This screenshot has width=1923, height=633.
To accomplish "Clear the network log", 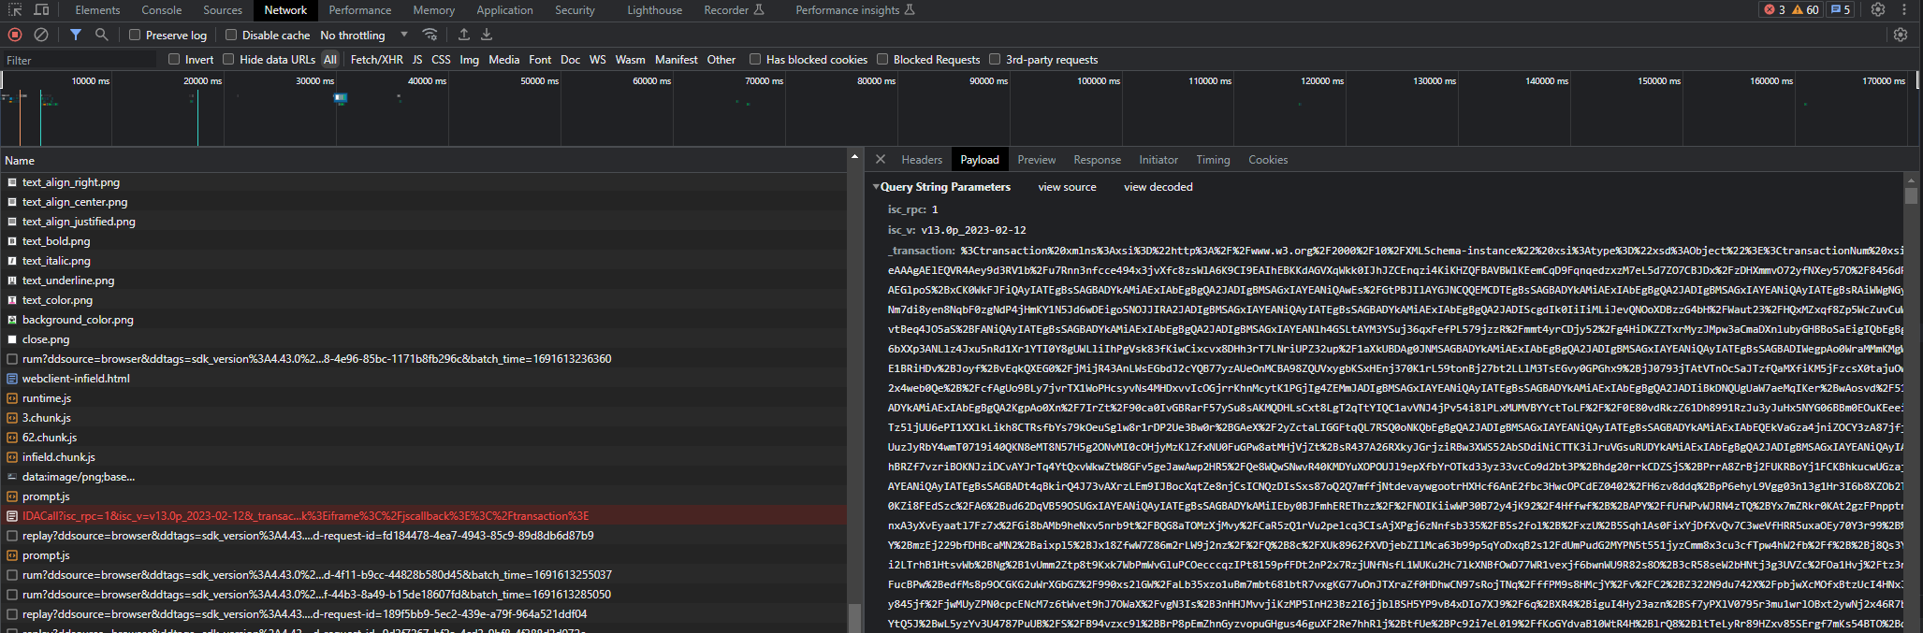I will pos(41,35).
